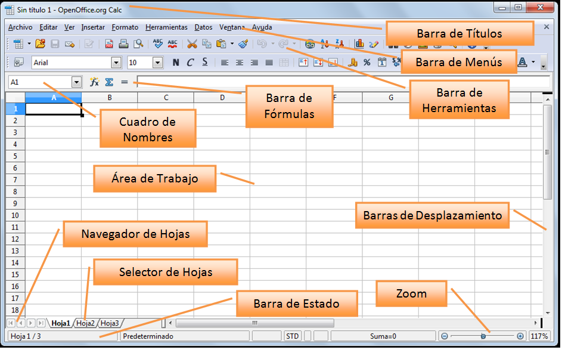Send document as e-mail via envelope icon
562x350 pixels.
coord(70,44)
